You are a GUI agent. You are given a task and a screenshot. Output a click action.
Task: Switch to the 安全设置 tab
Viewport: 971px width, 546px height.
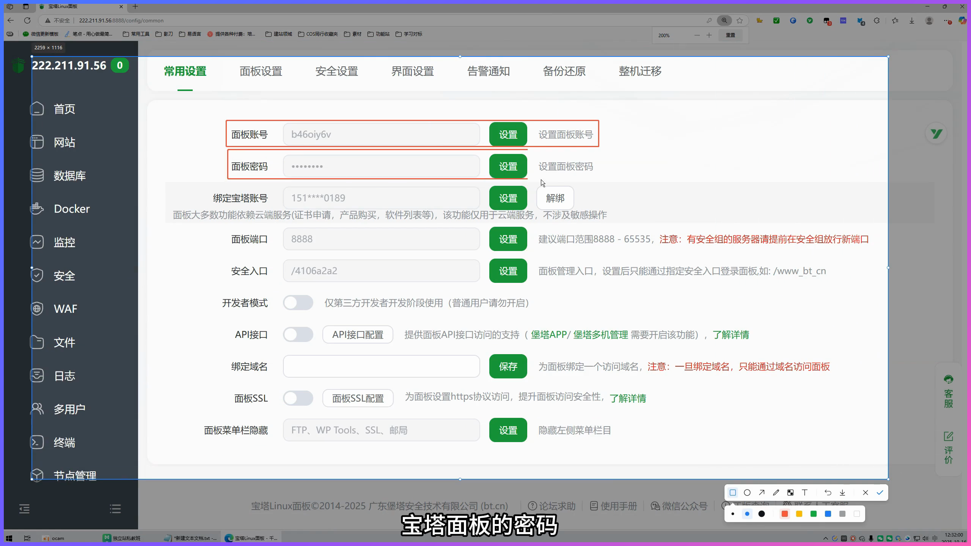337,71
